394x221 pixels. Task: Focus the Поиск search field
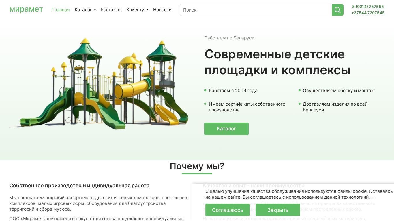tap(256, 10)
